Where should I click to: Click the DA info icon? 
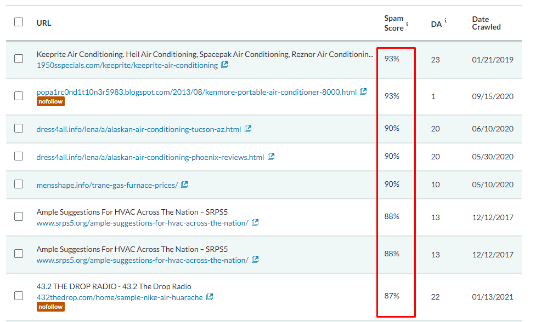446,21
